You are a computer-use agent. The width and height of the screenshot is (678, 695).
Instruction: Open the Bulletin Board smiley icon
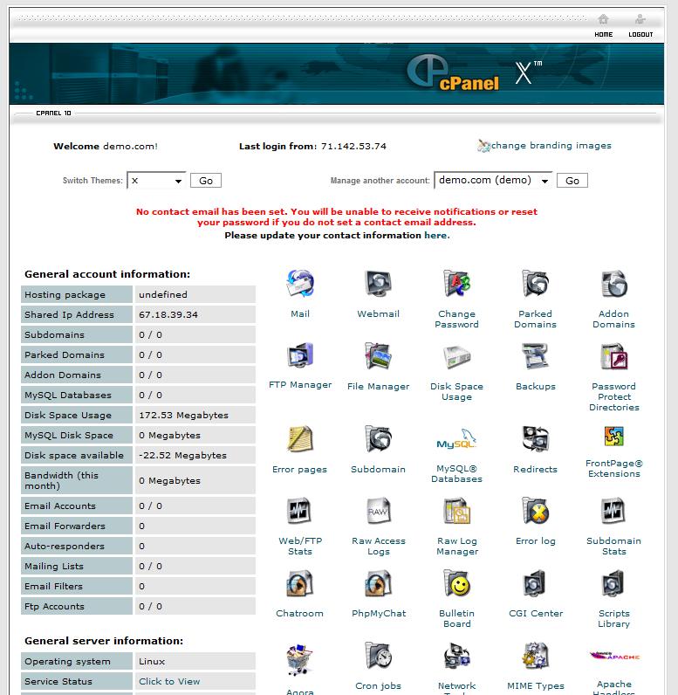coord(456,583)
